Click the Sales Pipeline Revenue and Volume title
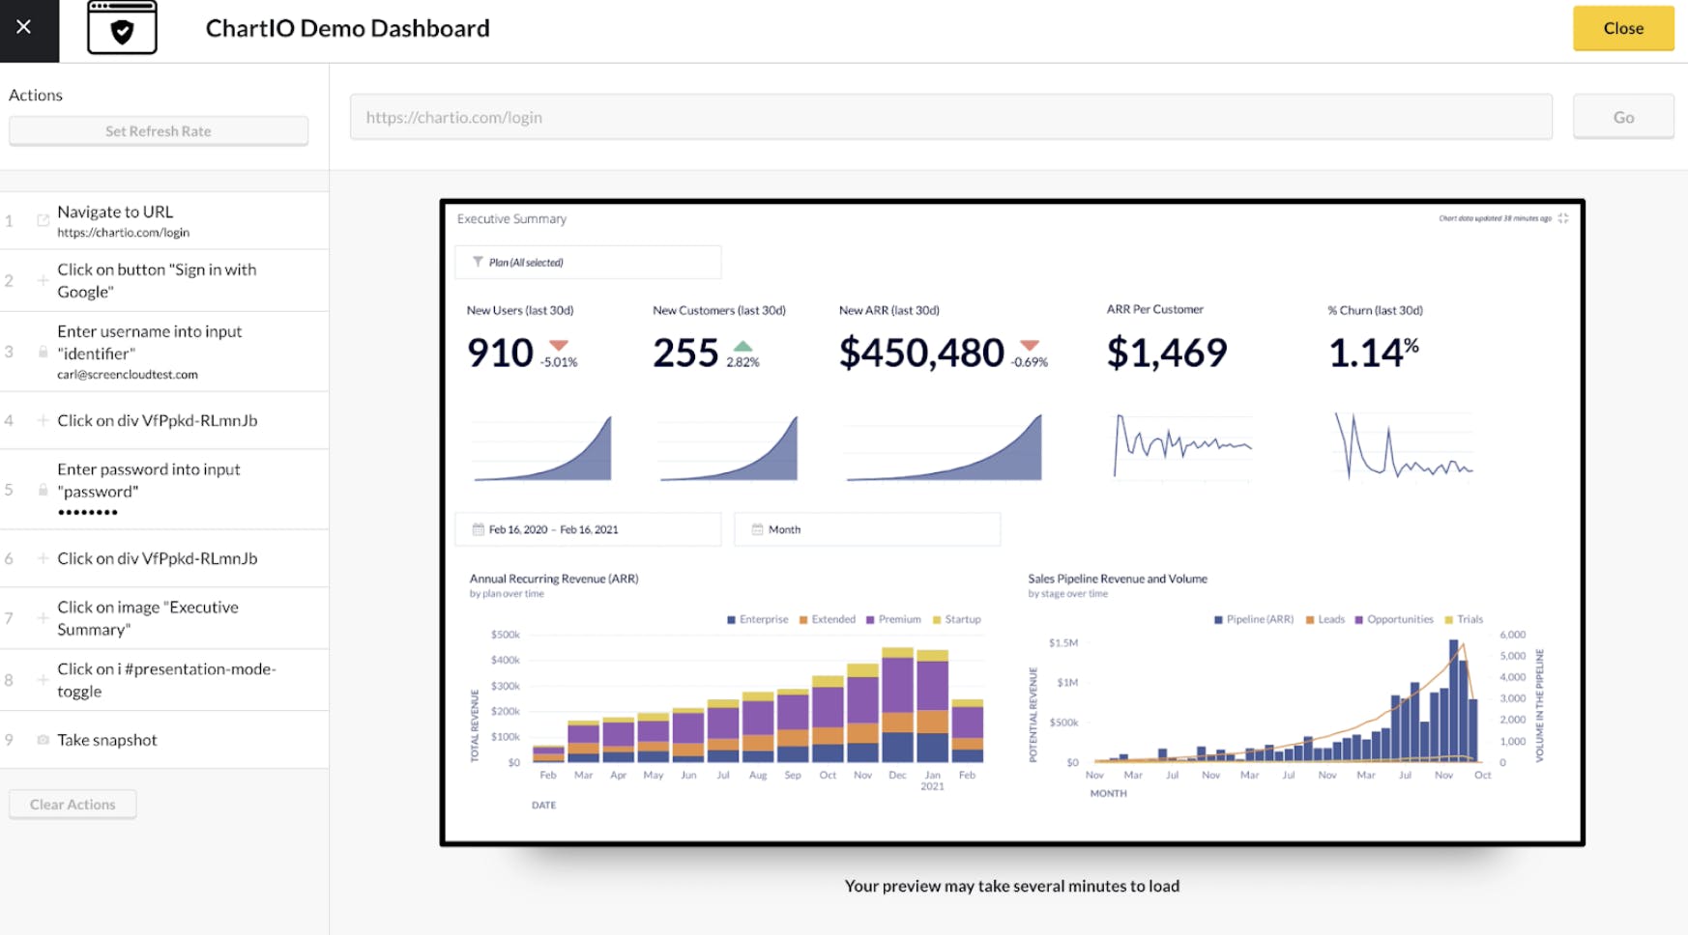Viewport: 1688px width, 935px height. tap(1118, 579)
